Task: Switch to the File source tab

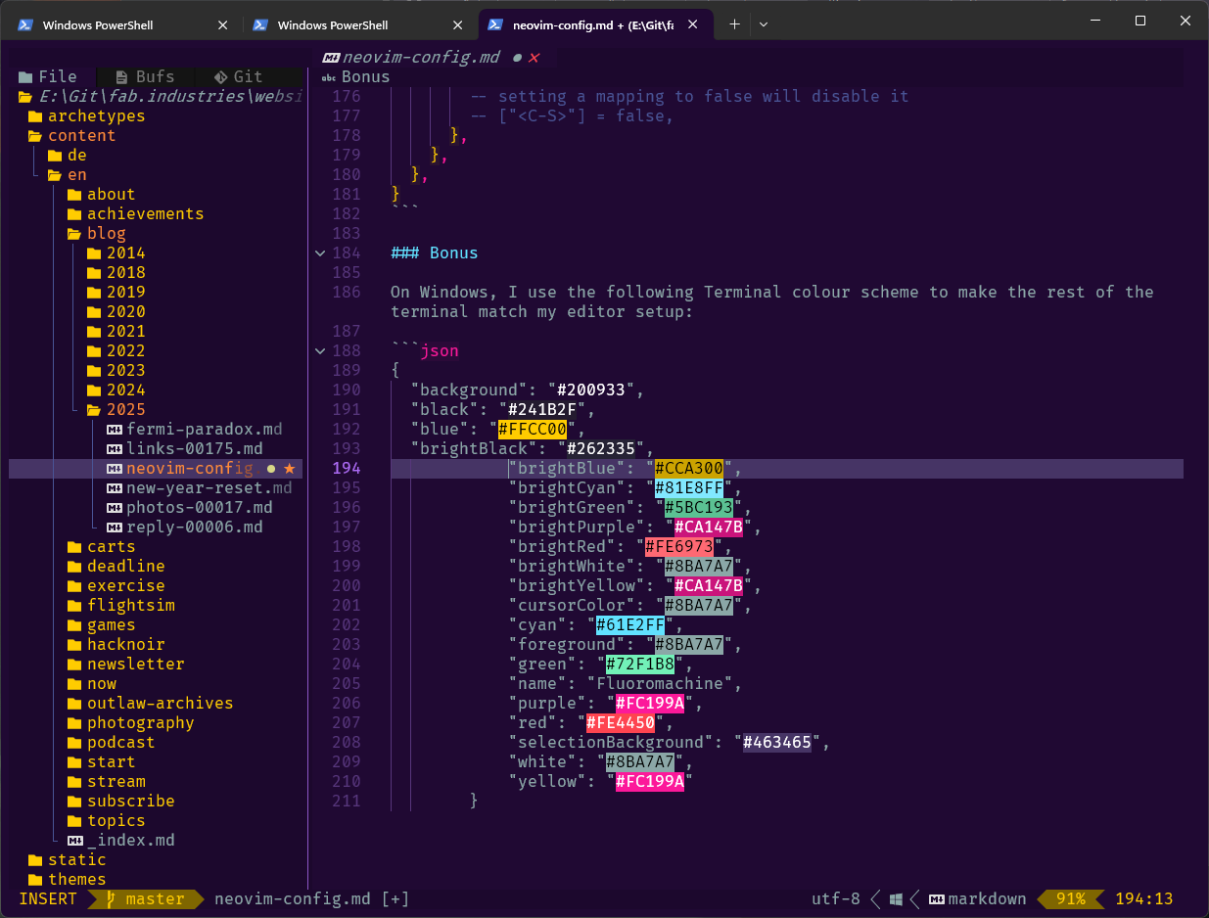Action: pyautogui.click(x=48, y=76)
